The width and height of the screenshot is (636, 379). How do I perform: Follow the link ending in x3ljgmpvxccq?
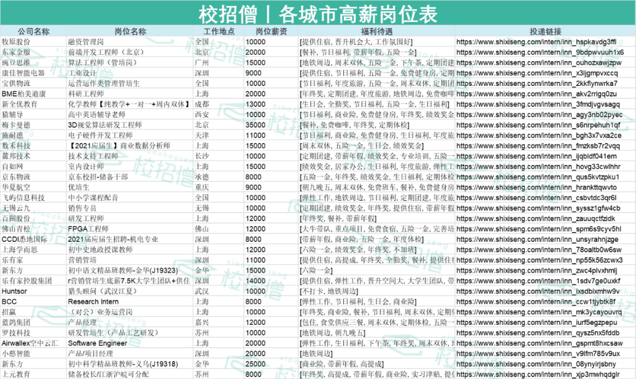pyautogui.click(x=537, y=73)
